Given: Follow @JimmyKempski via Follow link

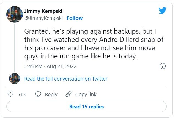Looking at the screenshot, I should 75,18.
